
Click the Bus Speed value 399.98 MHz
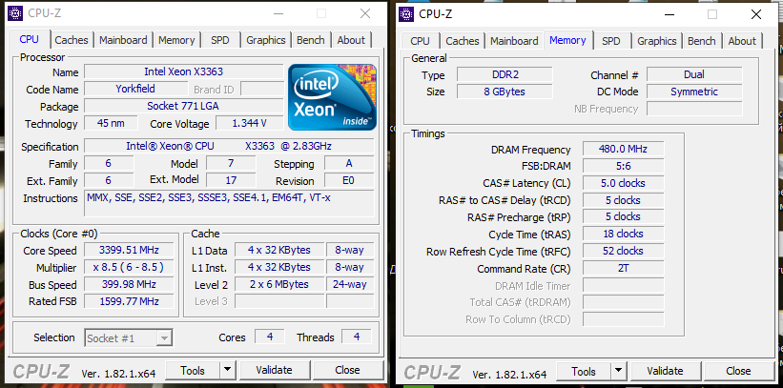[x=129, y=284]
